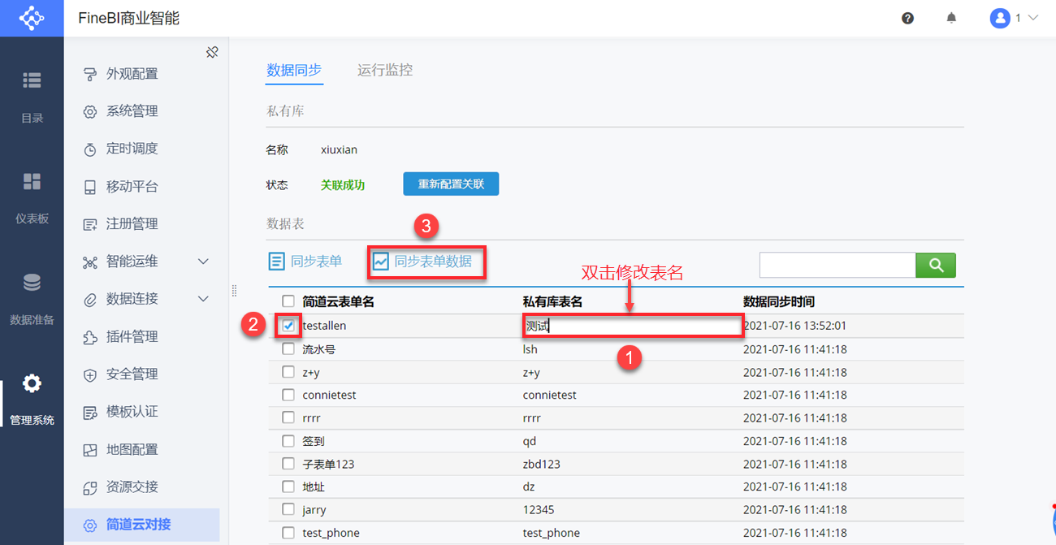
Task: Click the pin icon above the menu
Action: pos(212,53)
